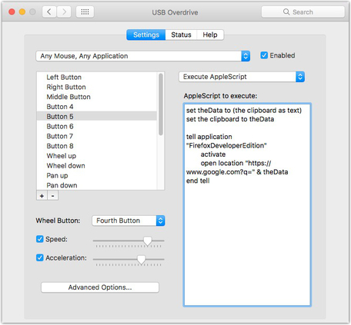Show all preferences grid button

[x=85, y=12]
